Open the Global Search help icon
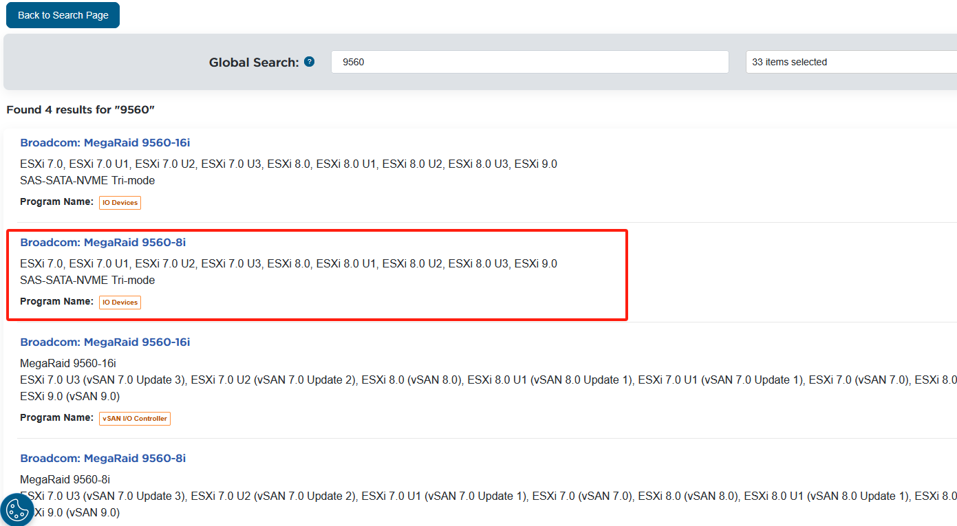This screenshot has width=957, height=526. (310, 62)
